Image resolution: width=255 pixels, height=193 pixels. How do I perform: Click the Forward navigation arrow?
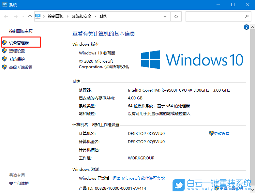point(15,16)
